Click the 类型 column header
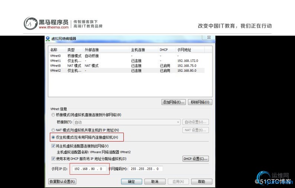 (75, 50)
